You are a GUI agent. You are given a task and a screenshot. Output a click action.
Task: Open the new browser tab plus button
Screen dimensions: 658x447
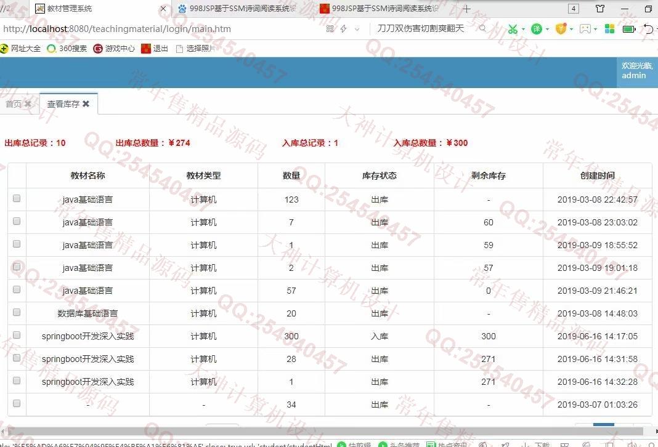pos(466,9)
